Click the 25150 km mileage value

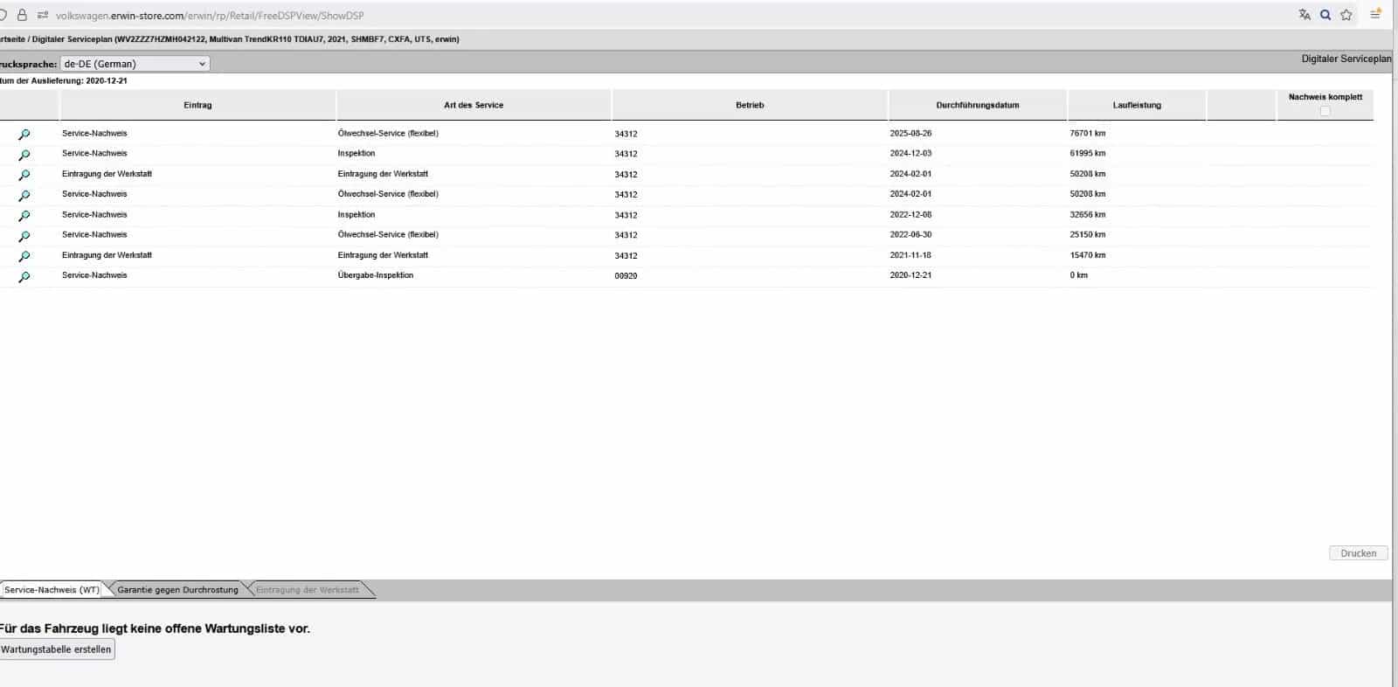pyautogui.click(x=1088, y=235)
